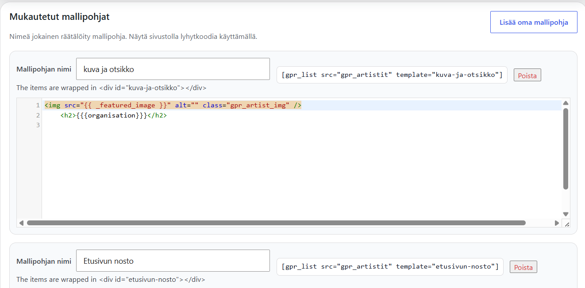Delete the 'kuva ja otsikko' template with Poista
The width and height of the screenshot is (585, 288).
coord(527,76)
